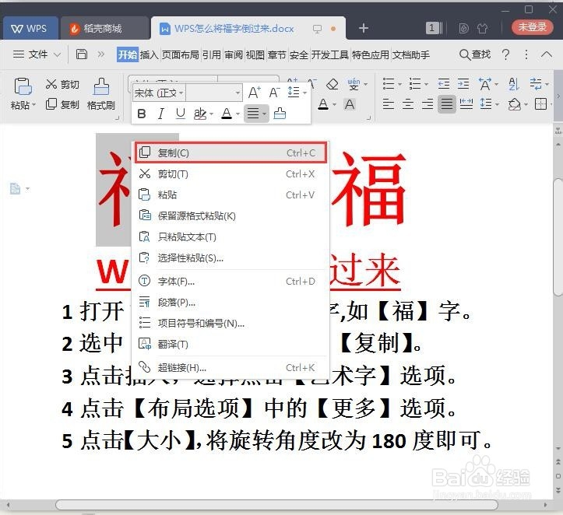Choose 翻译(T) in the context menu
This screenshot has width=563, height=515.
(230, 345)
